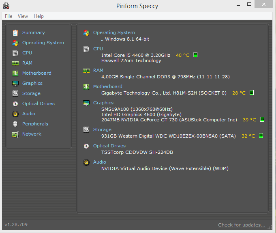The width and height of the screenshot is (276, 233).
Task: Click the 4,00GB Single-Channel DDR3 text
Action: tap(165, 77)
